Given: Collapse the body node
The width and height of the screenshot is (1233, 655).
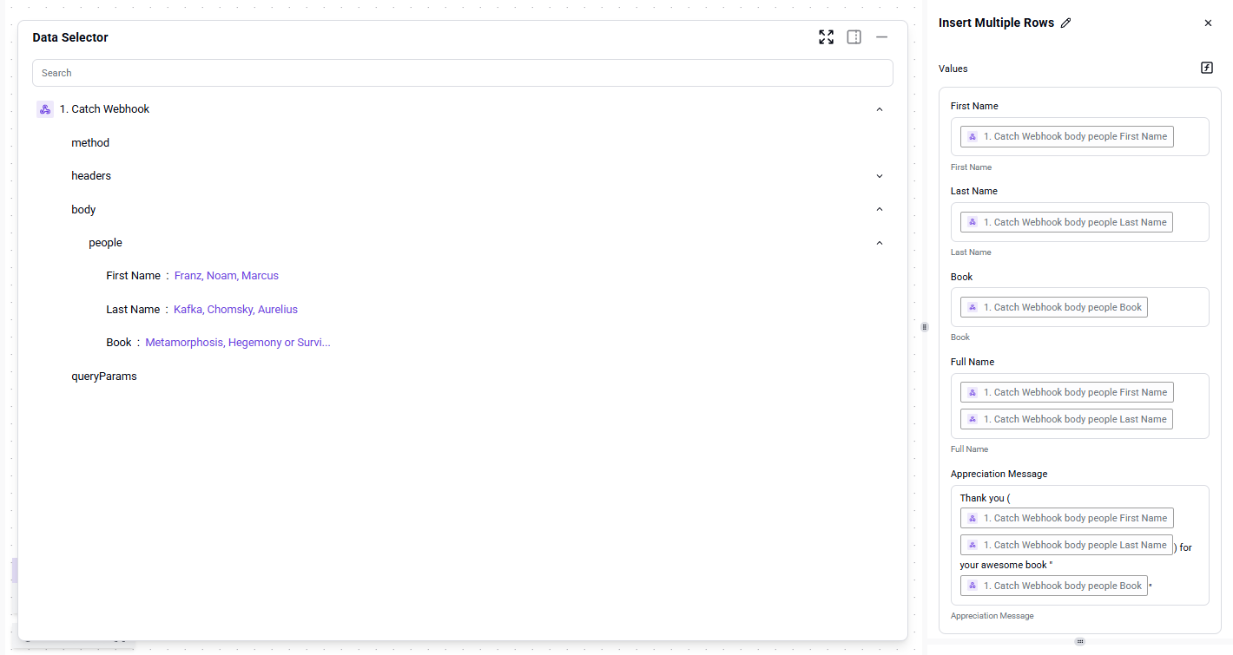Looking at the screenshot, I should pyautogui.click(x=880, y=209).
